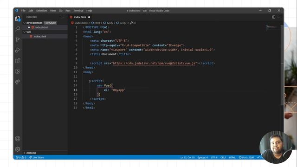The image size is (297, 167).
Task: Click the html breadcrumb item
Action: pos(97,23)
